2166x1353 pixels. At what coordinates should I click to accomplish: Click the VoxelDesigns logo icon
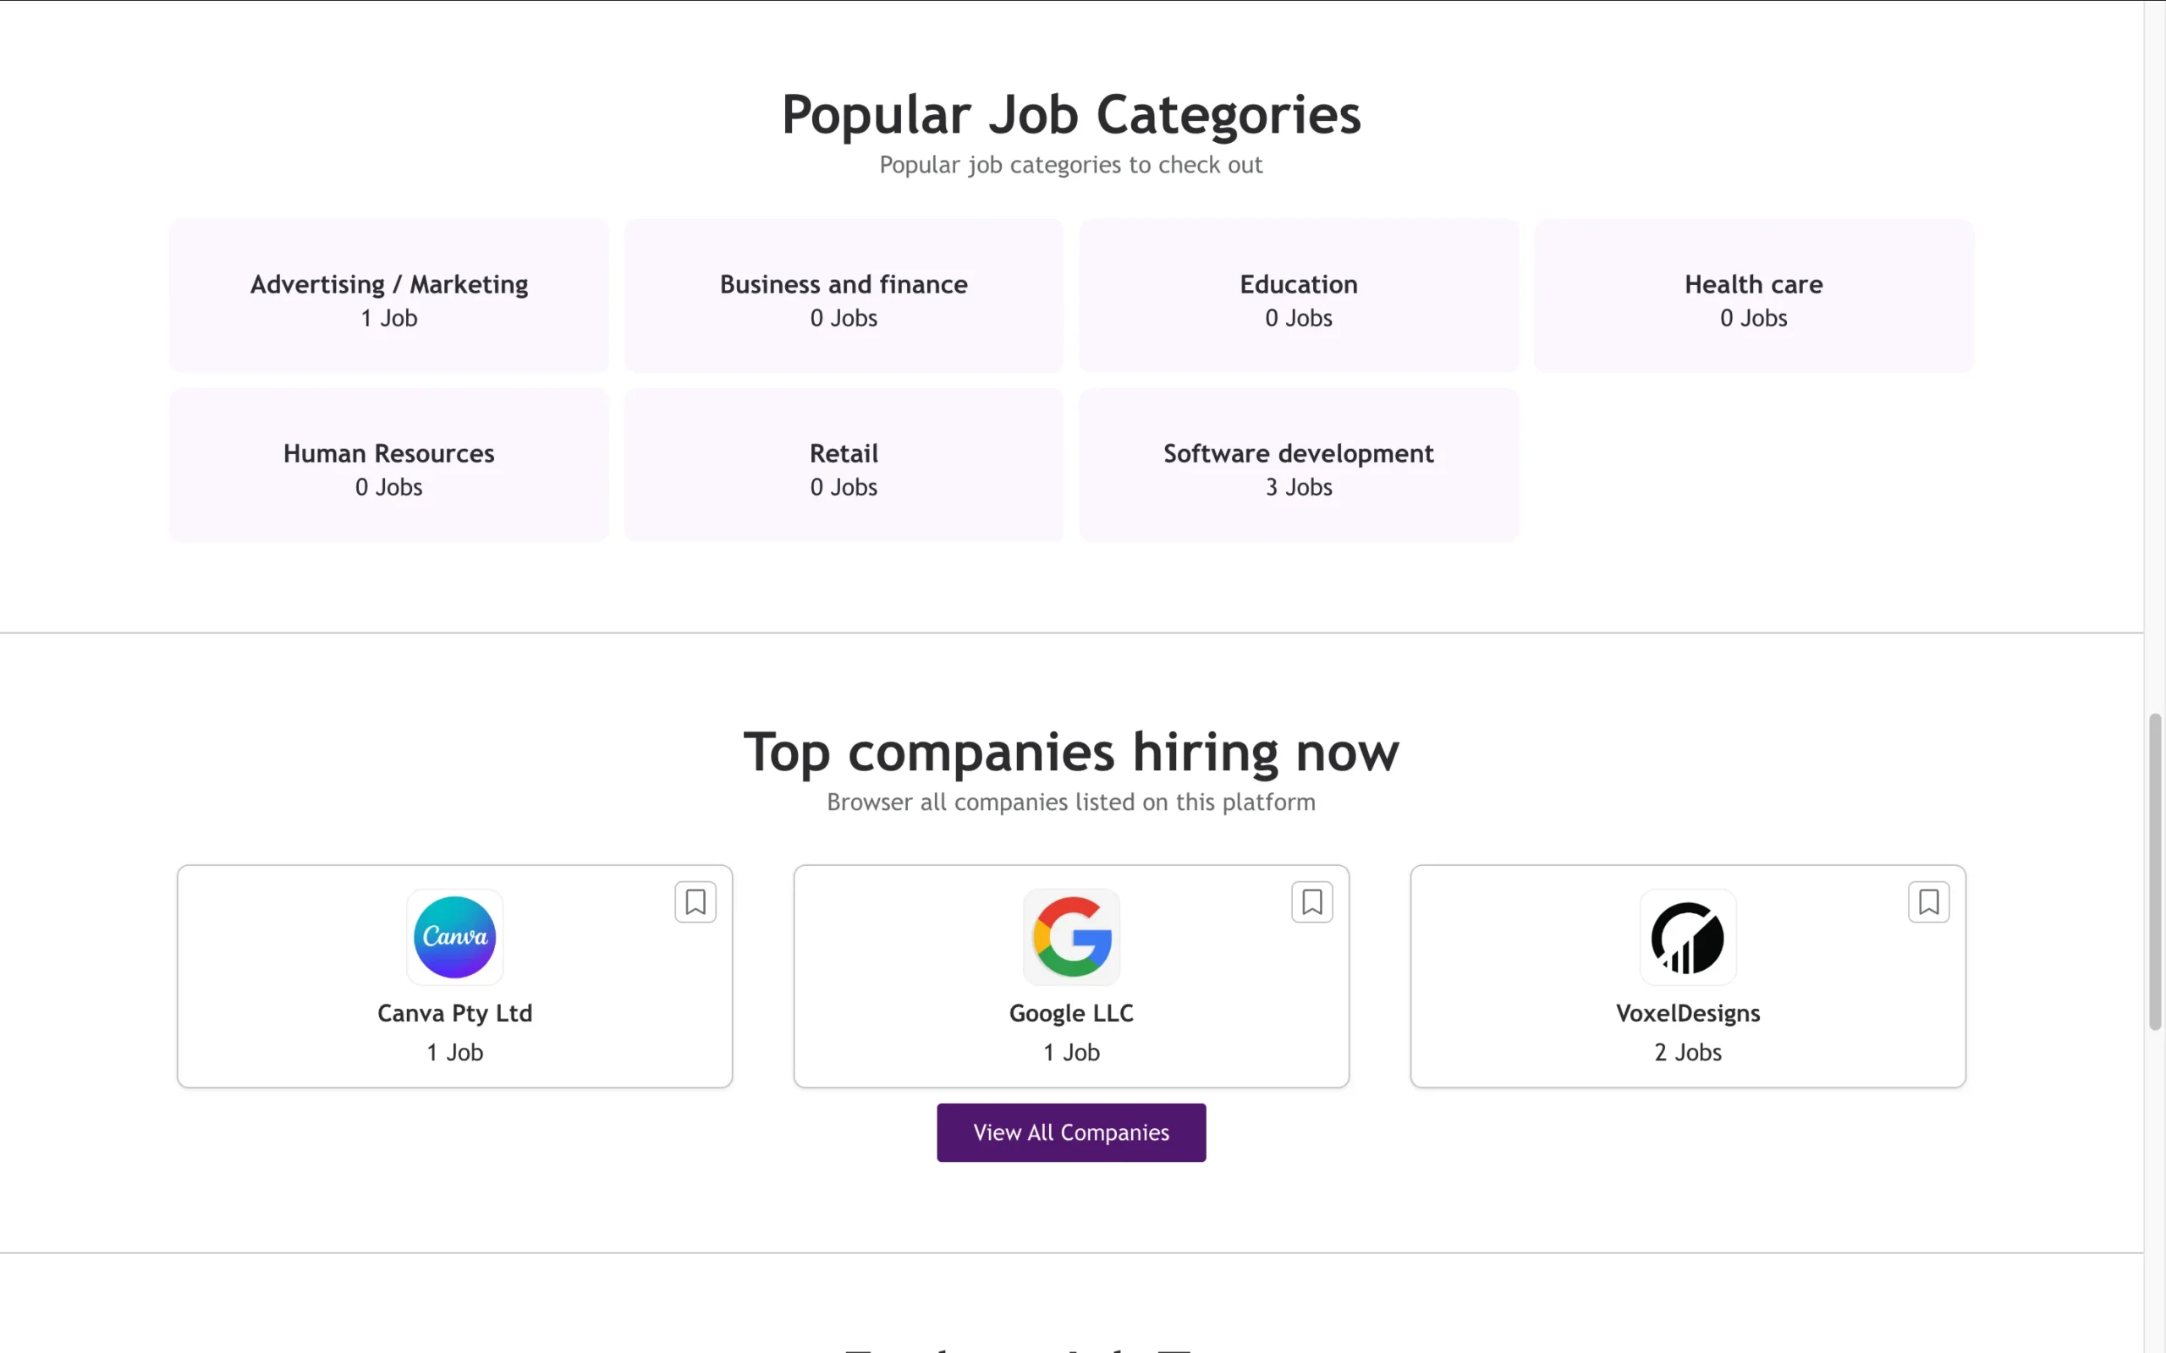[1688, 937]
